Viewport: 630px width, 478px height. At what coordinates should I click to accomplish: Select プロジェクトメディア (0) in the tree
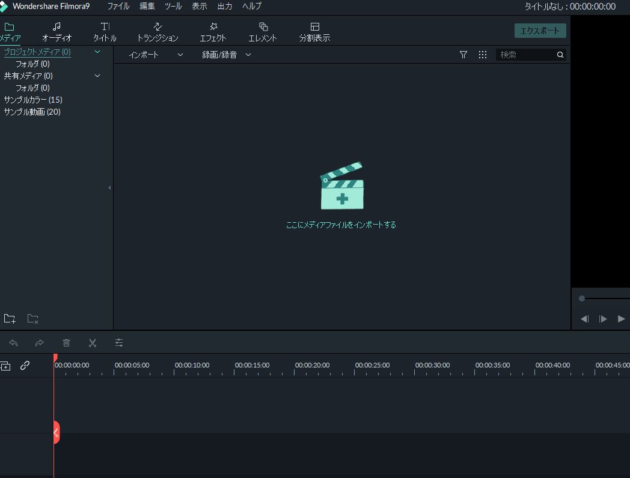pyautogui.click(x=37, y=52)
